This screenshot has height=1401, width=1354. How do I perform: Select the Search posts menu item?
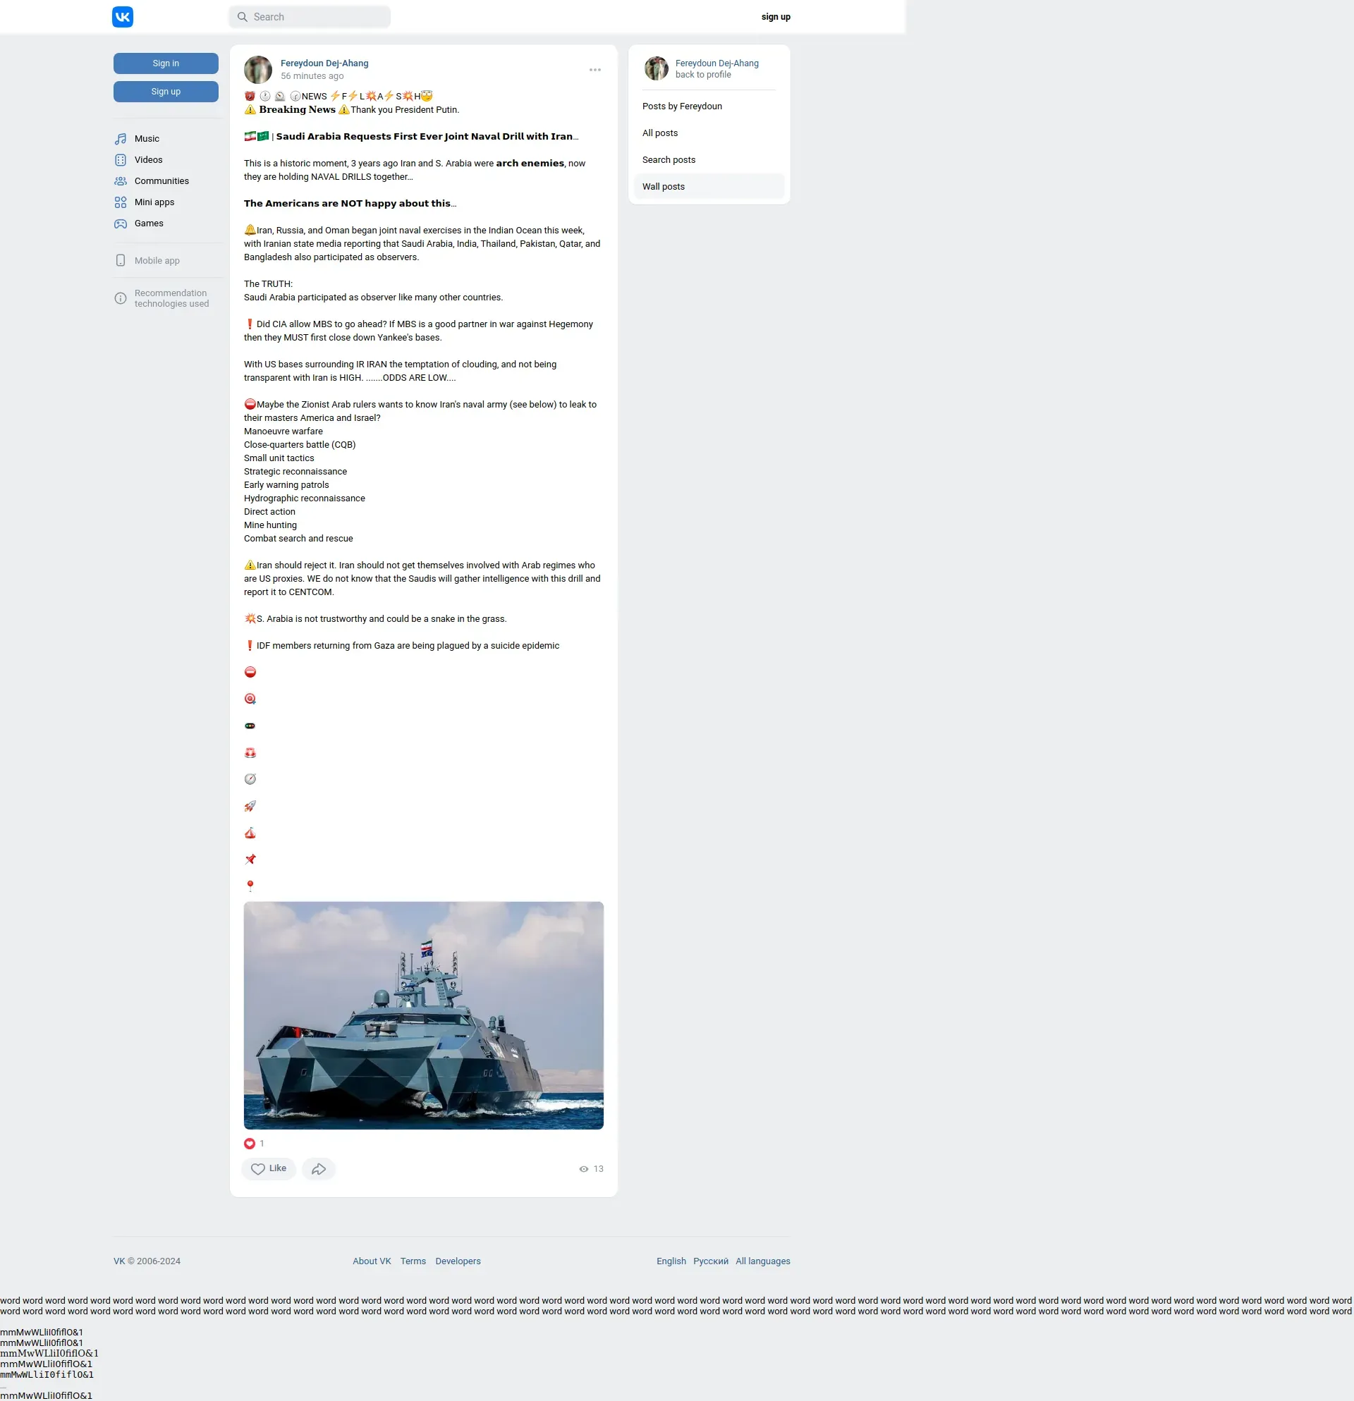coord(669,160)
